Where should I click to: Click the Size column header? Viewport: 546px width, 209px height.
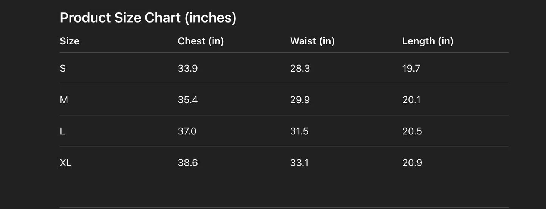70,41
